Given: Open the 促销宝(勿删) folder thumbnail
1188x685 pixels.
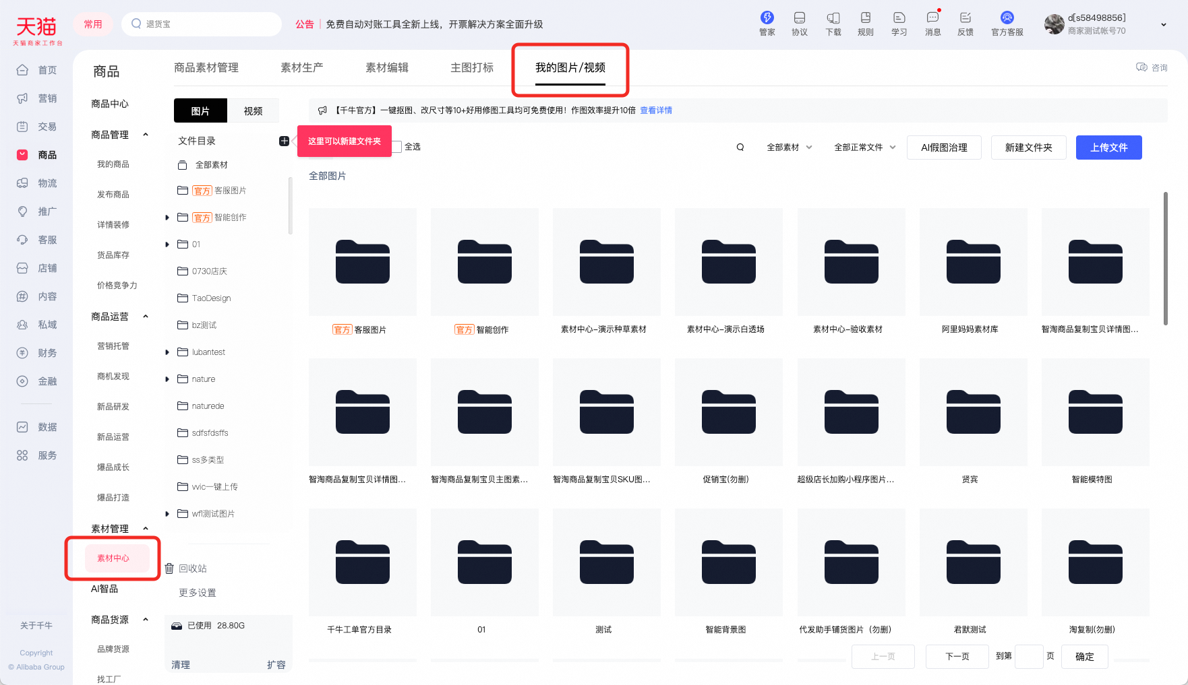Looking at the screenshot, I should (729, 412).
